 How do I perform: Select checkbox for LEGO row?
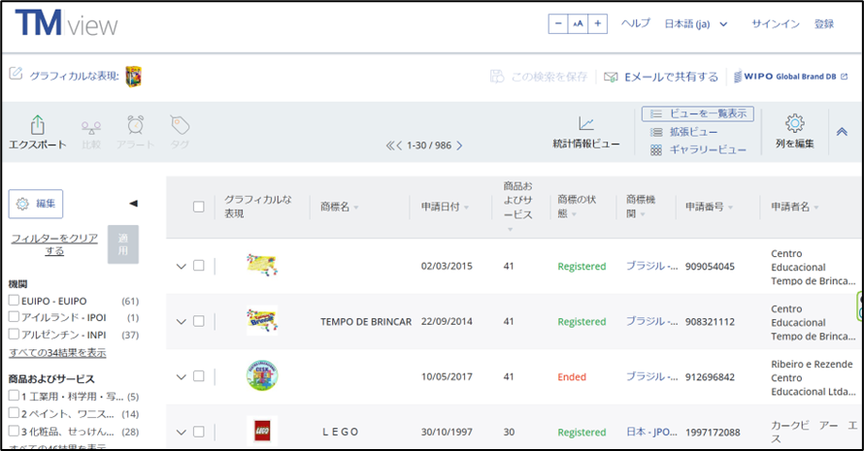pos(199,432)
